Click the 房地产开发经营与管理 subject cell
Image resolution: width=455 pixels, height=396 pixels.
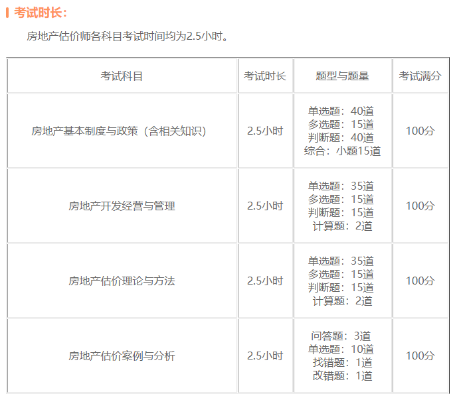coord(122,206)
